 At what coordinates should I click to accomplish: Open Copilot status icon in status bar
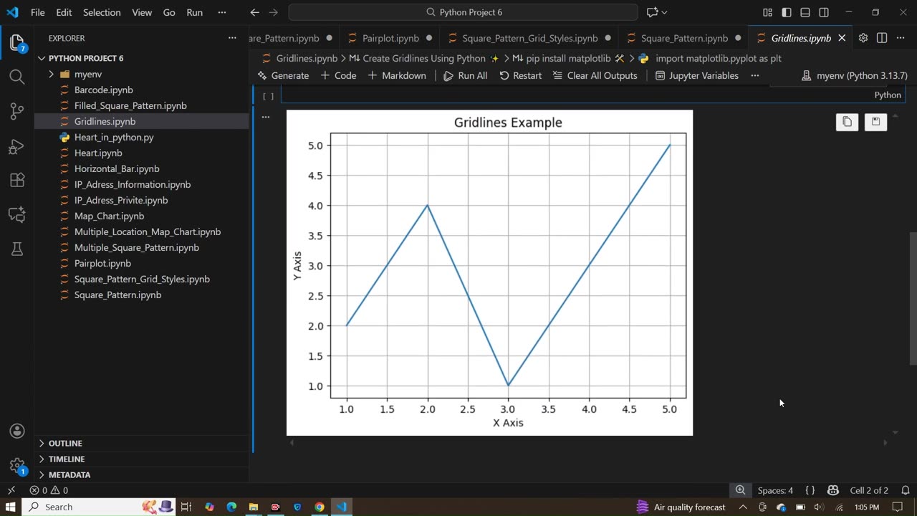click(x=832, y=490)
